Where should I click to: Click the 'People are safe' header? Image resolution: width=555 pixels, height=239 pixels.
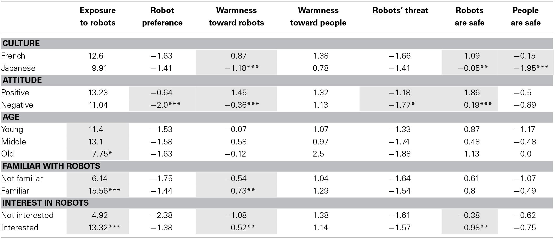[x=526, y=17]
